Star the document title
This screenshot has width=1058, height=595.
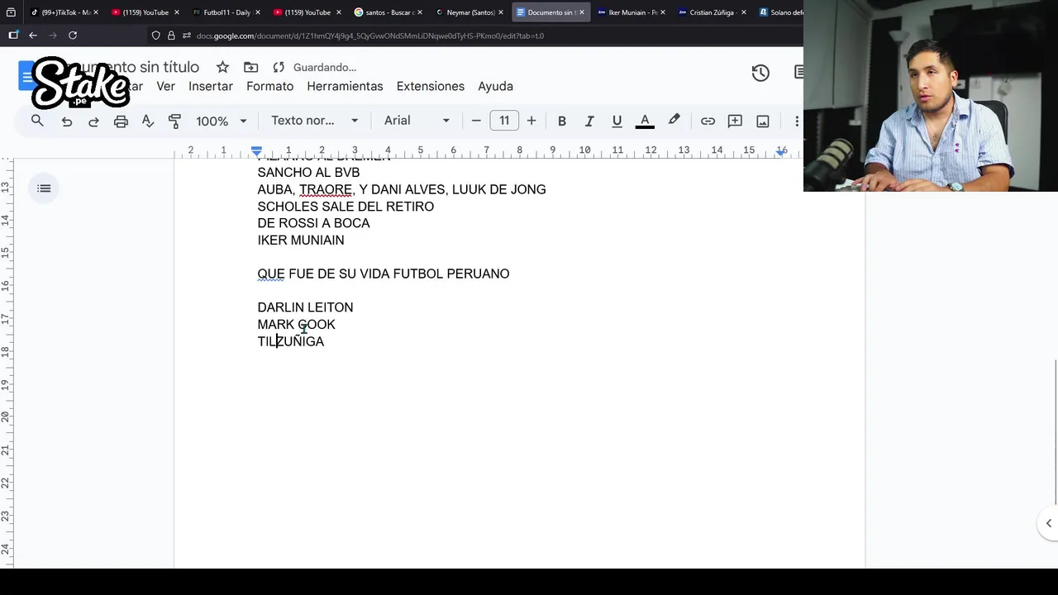pos(222,67)
